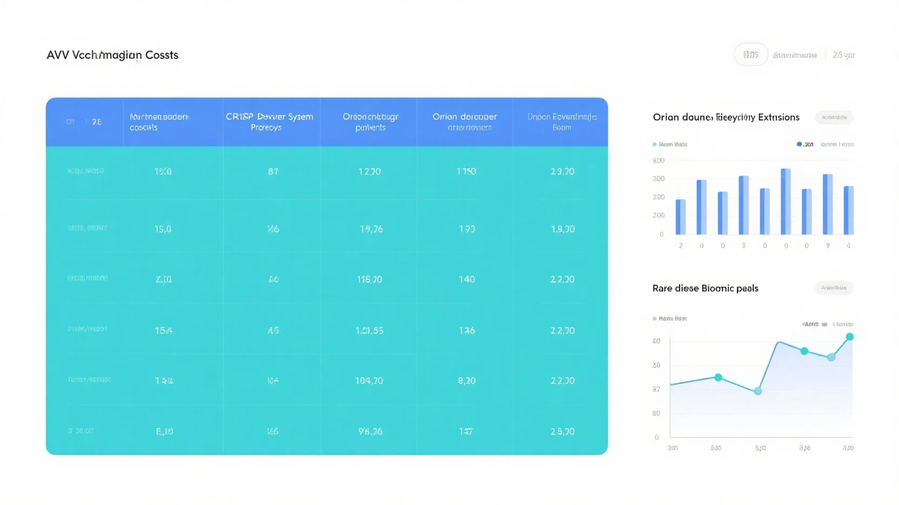The height and width of the screenshot is (505, 899).
Task: Open the pill dropdown beside Orian Extensions title
Action: coord(834,117)
